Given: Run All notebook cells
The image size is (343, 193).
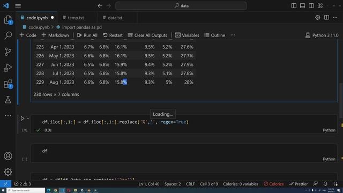Looking at the screenshot, I should [x=87, y=35].
